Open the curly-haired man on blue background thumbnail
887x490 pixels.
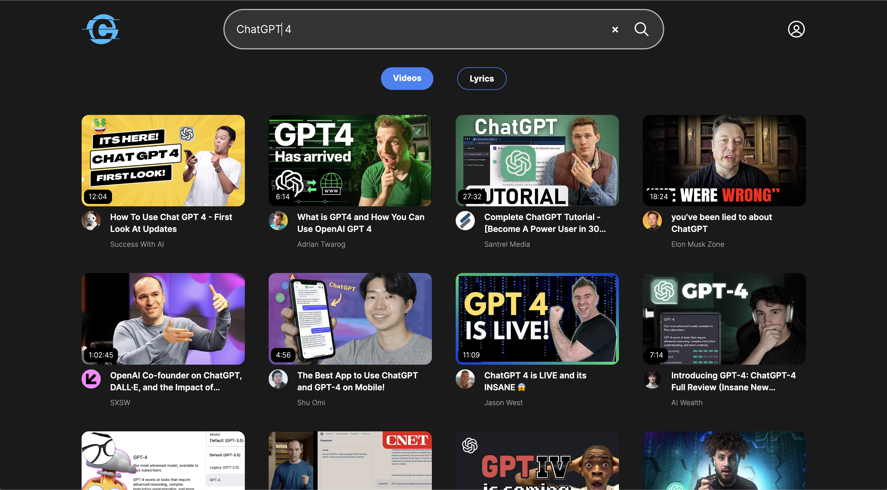pos(724,461)
